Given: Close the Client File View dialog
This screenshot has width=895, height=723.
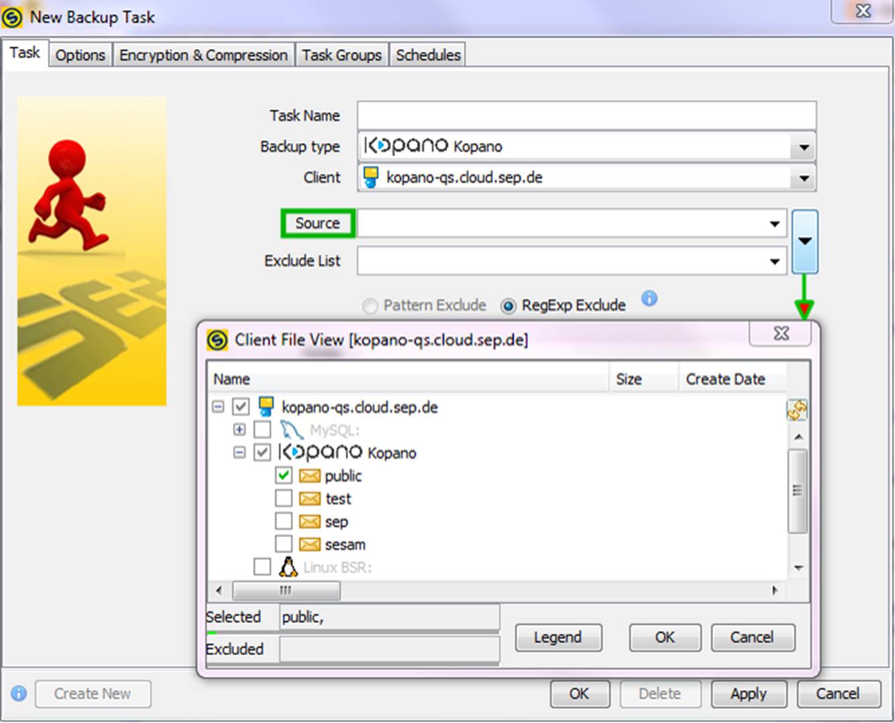Looking at the screenshot, I should click(780, 333).
